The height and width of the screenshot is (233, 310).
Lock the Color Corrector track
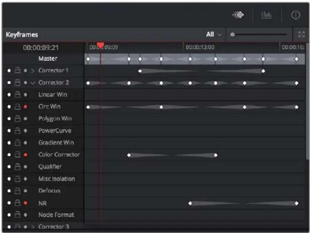(x=17, y=154)
